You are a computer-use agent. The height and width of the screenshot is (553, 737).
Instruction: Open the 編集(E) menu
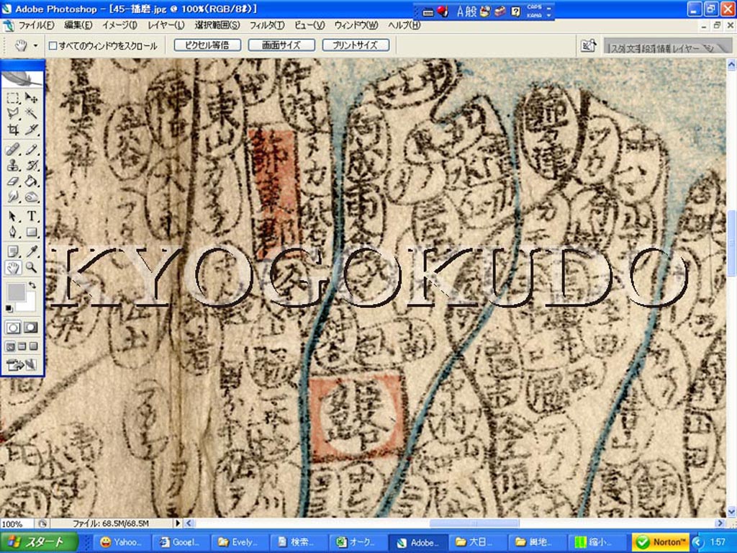[x=78, y=25]
